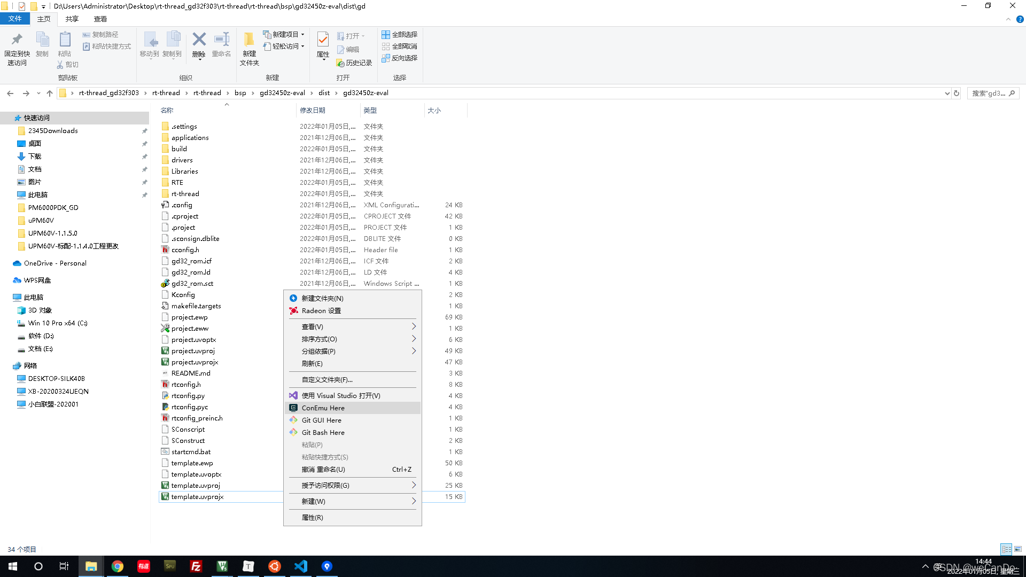Switch to the Share ribbon tab
The image size is (1026, 577).
(72, 19)
